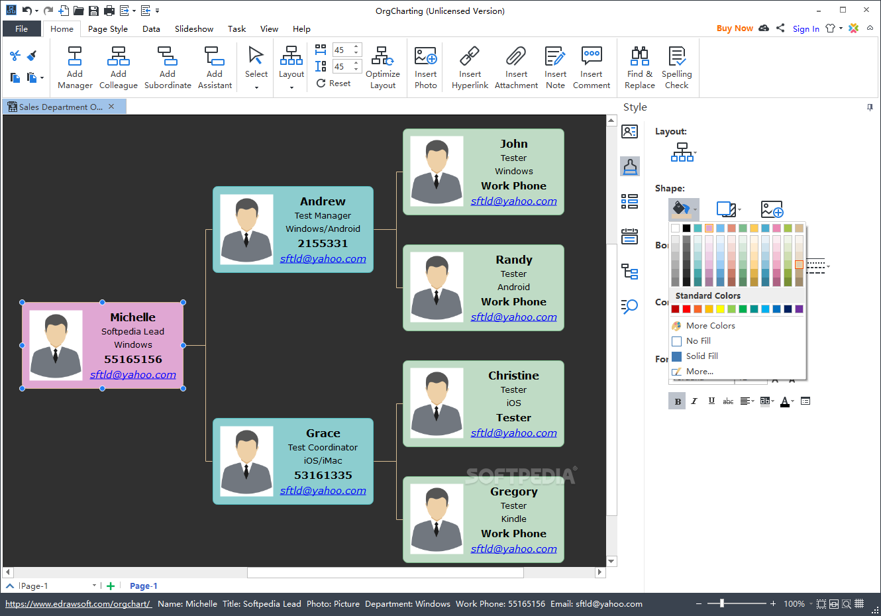The height and width of the screenshot is (616, 881).
Task: Copy using the copy icon
Action: pyautogui.click(x=15, y=77)
